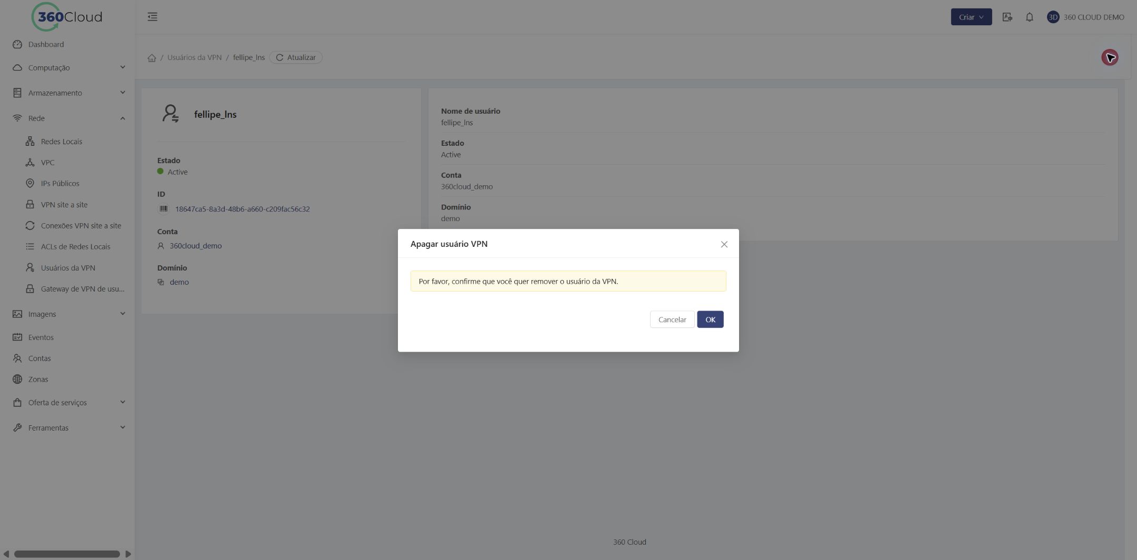Select Usuários da VPN in sidebar
Image resolution: width=1137 pixels, height=560 pixels.
click(67, 267)
